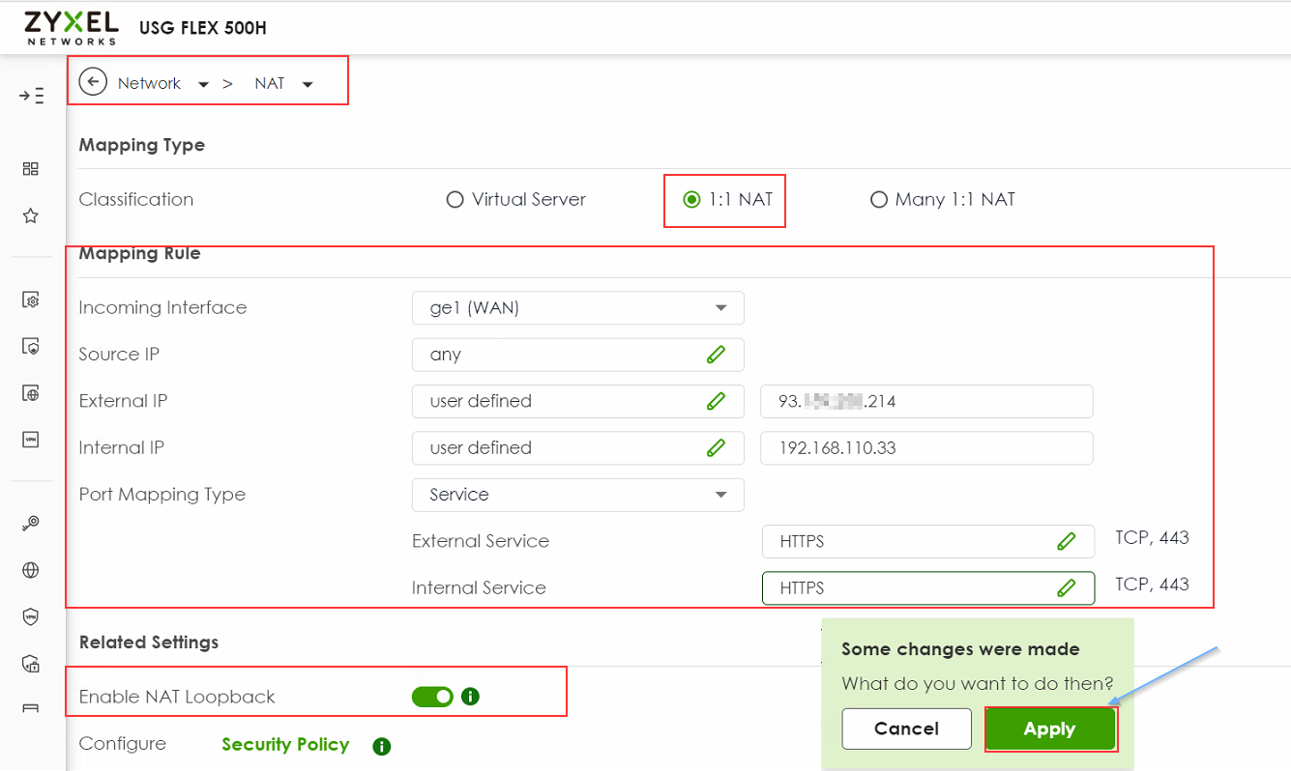Toggle the Enable NAT Loopback switch
The image size is (1291, 771).
click(x=432, y=697)
